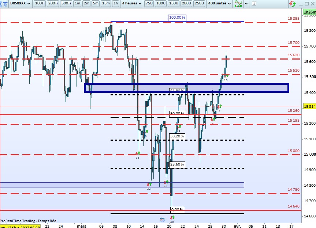Open the 4 heures timeframe dropdown

point(131,3)
